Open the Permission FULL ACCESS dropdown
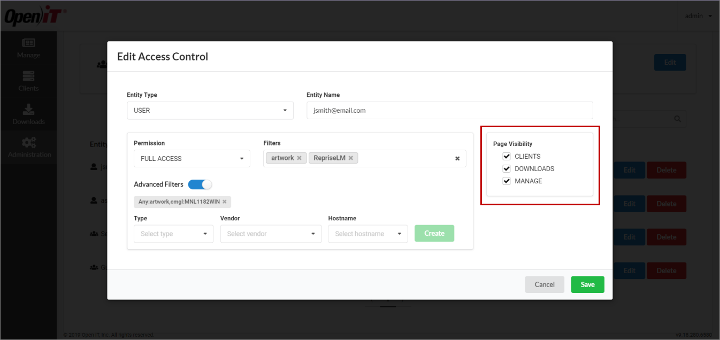The height and width of the screenshot is (340, 720). tap(192, 159)
